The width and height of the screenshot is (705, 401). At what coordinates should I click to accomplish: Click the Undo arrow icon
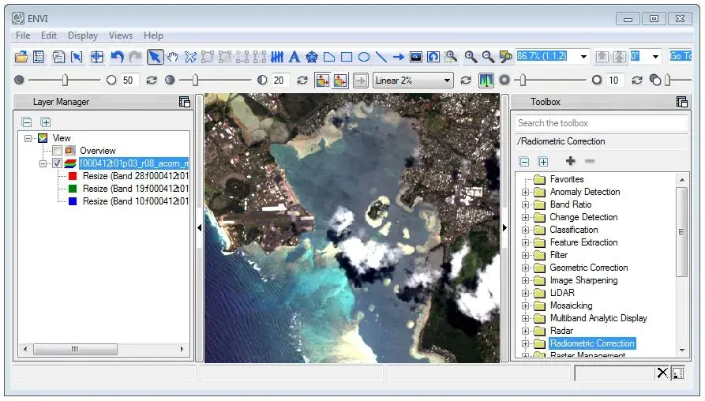point(117,57)
